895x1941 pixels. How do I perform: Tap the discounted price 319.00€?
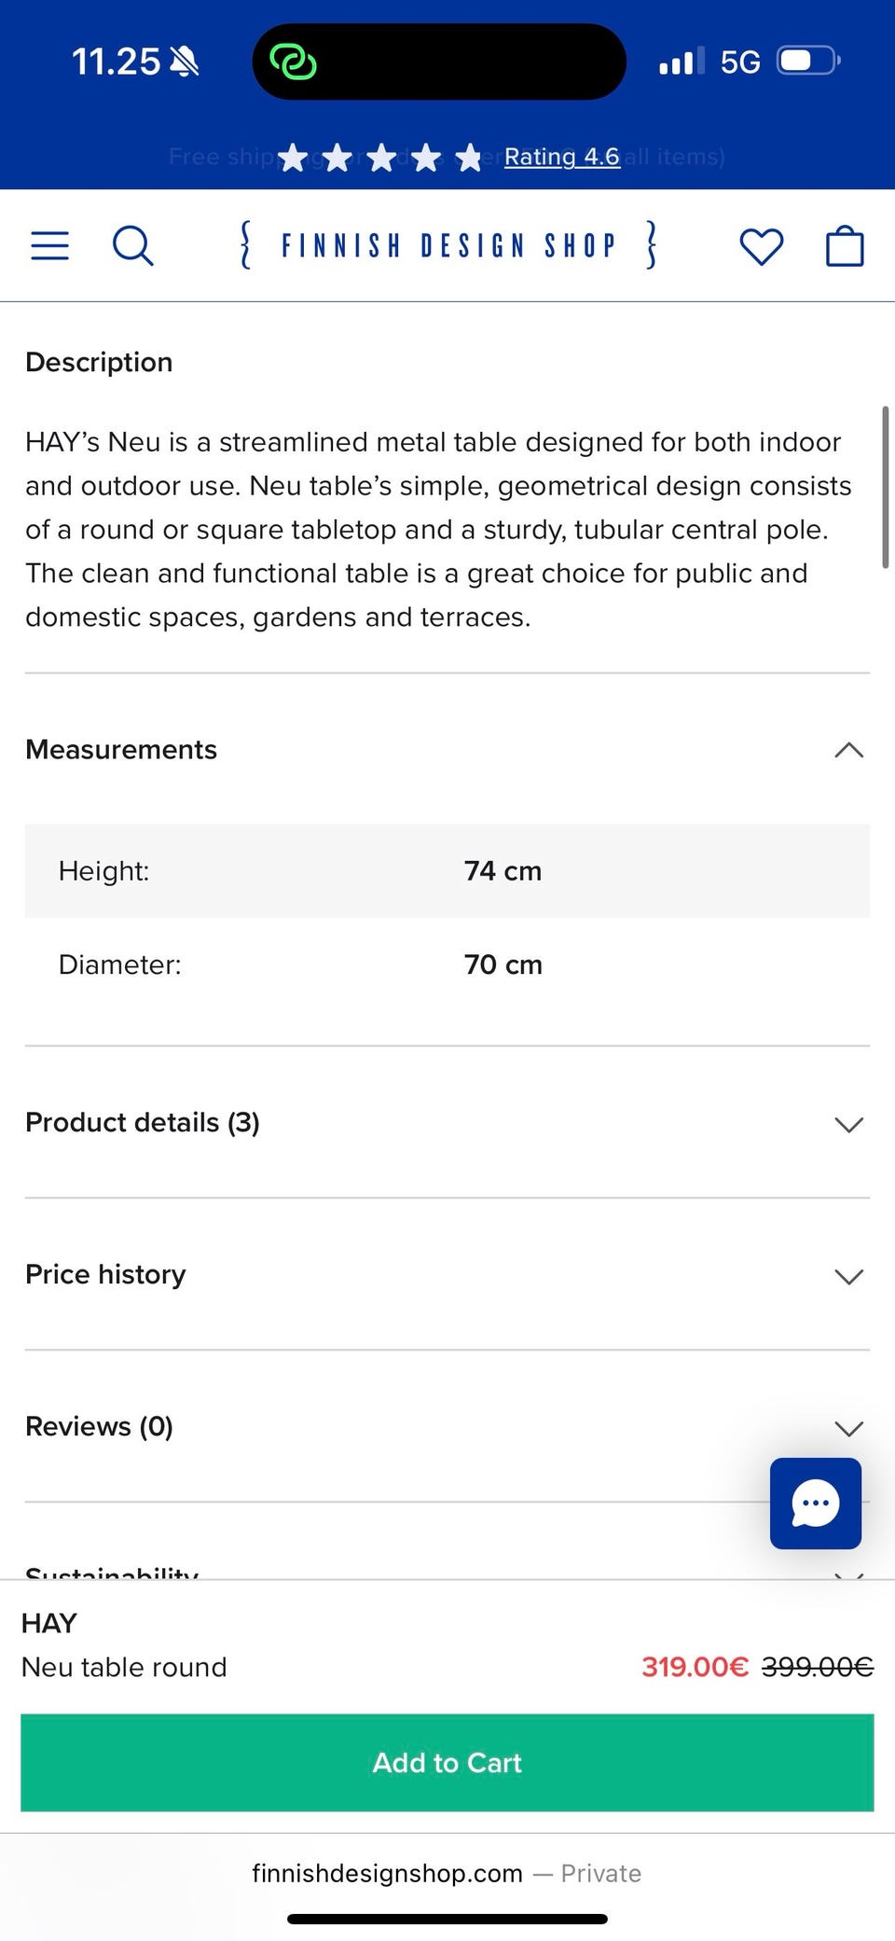click(x=695, y=1667)
